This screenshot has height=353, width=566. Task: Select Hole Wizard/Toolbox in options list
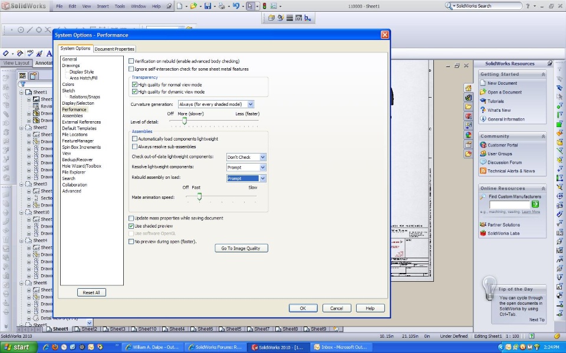[x=81, y=166]
